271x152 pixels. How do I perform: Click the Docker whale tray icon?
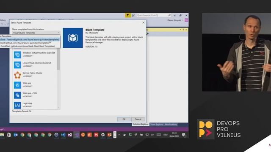tap(124, 135)
